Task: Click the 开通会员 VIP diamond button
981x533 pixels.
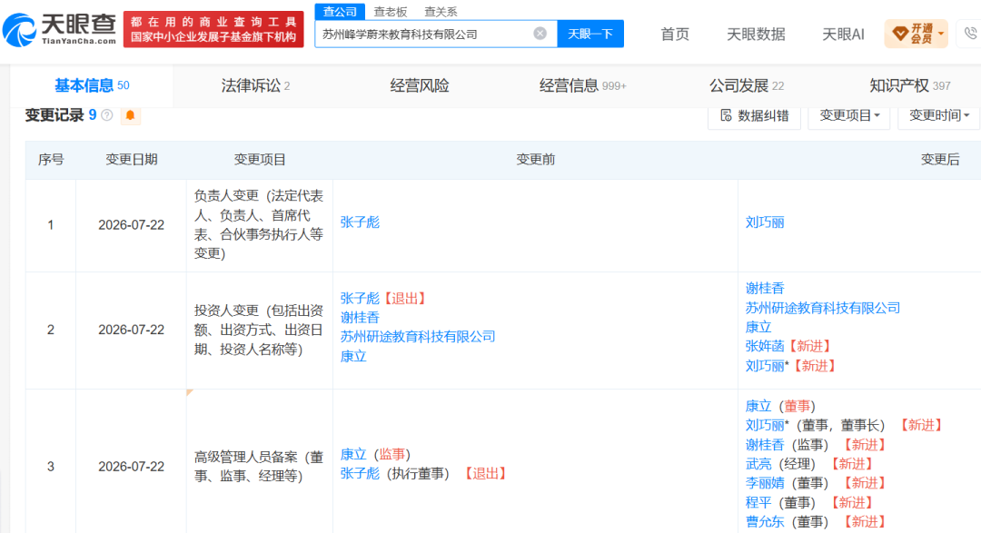Action: (x=916, y=34)
